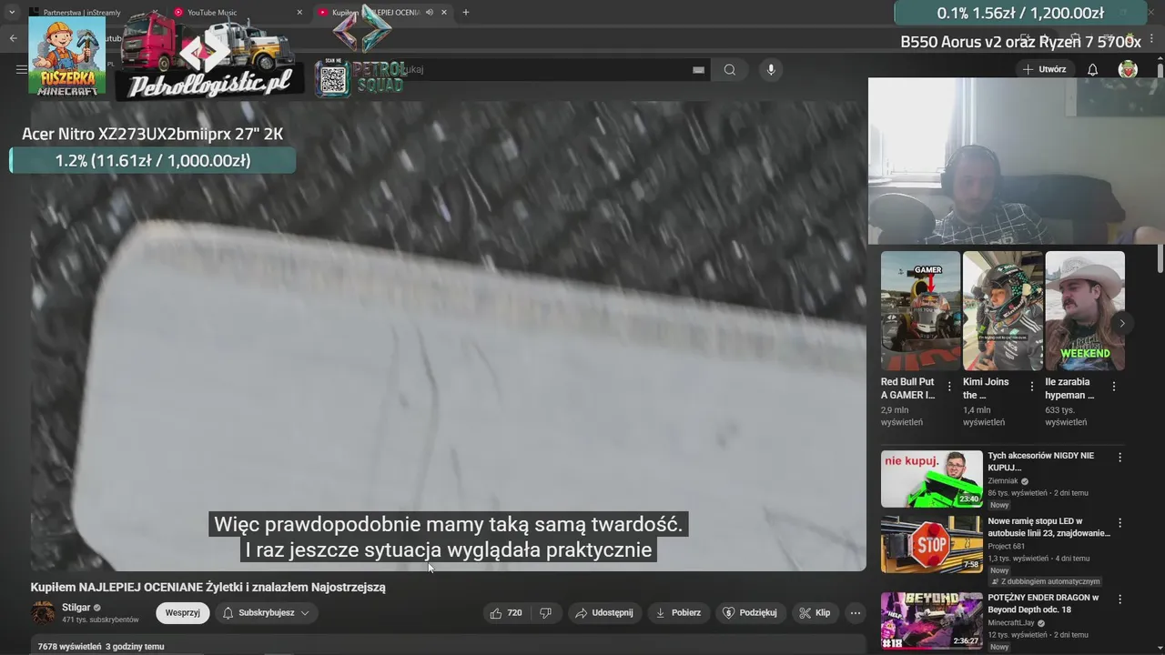Open the POTĘŻNY ENDER DRAGON thumbnail
The image size is (1165, 655).
tap(932, 621)
